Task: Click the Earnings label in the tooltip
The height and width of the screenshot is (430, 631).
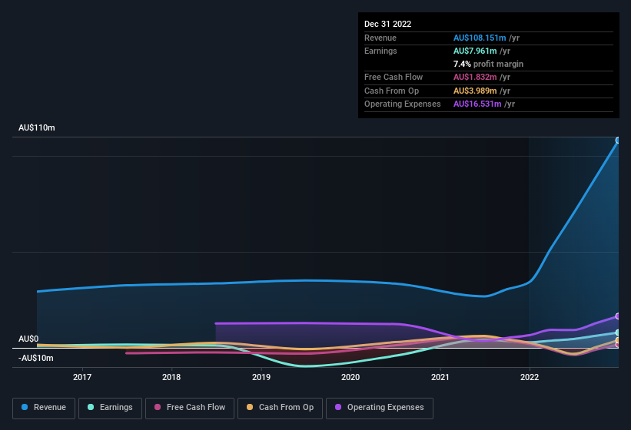Action: [x=380, y=51]
